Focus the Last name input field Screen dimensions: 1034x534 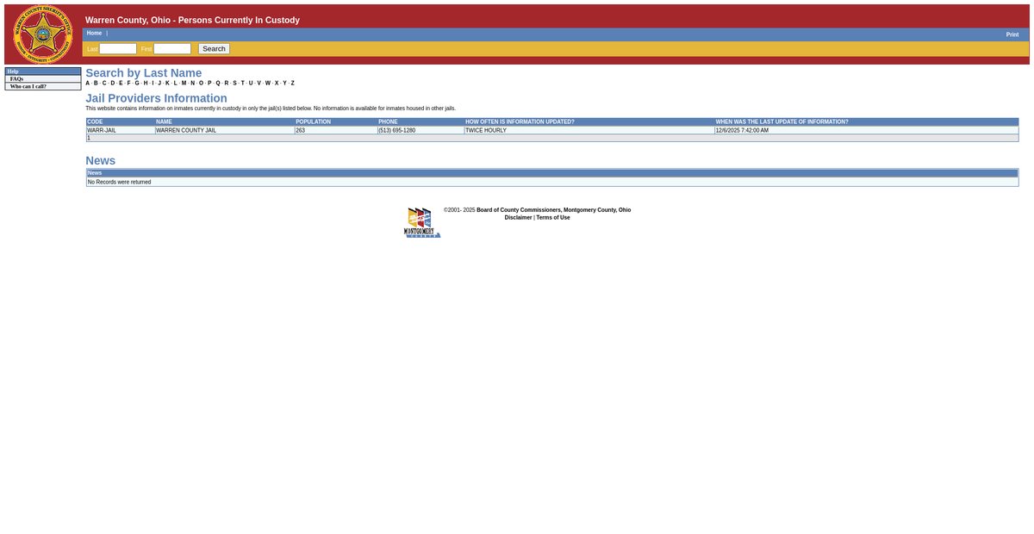coord(118,49)
